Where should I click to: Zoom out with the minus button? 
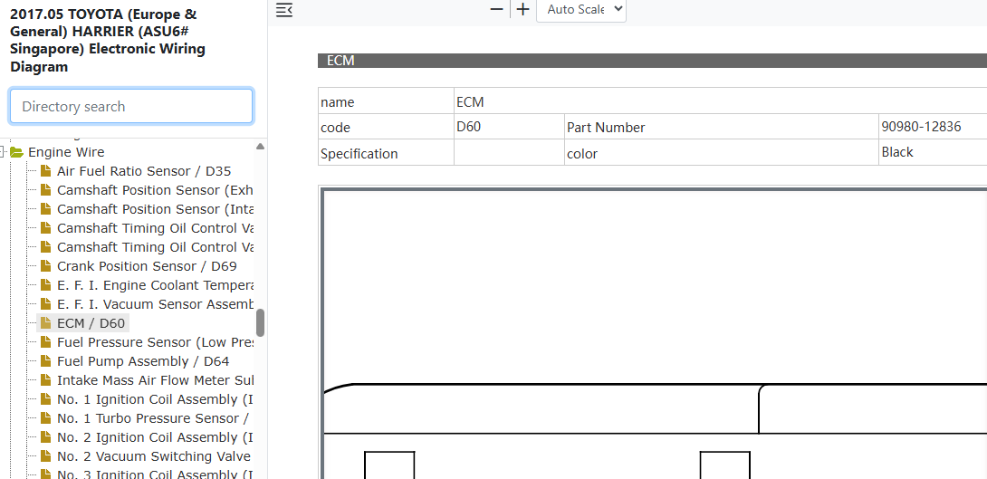point(496,9)
